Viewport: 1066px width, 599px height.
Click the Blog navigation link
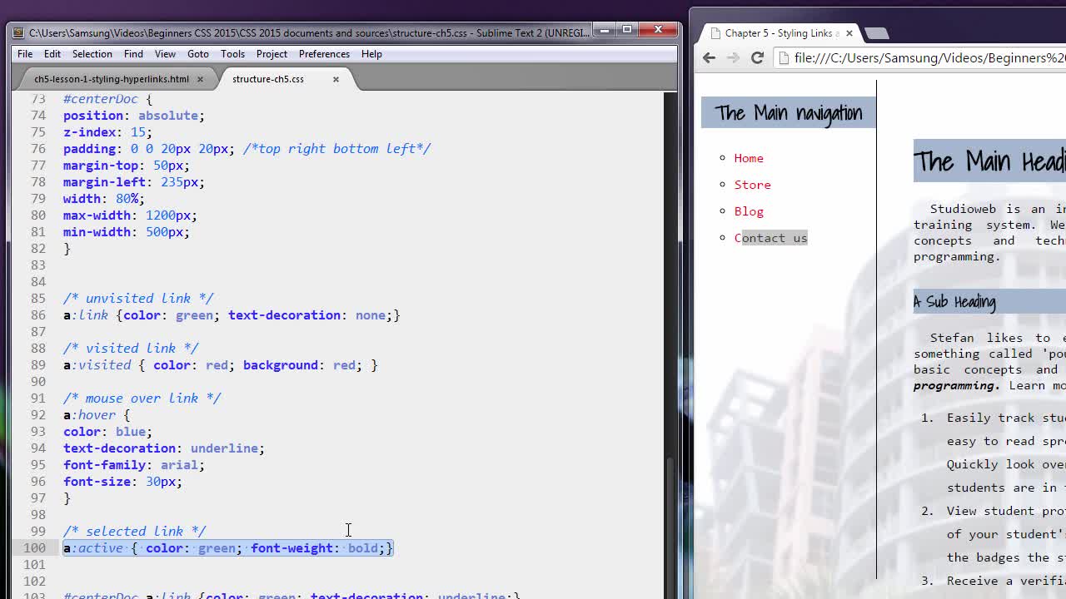point(749,211)
